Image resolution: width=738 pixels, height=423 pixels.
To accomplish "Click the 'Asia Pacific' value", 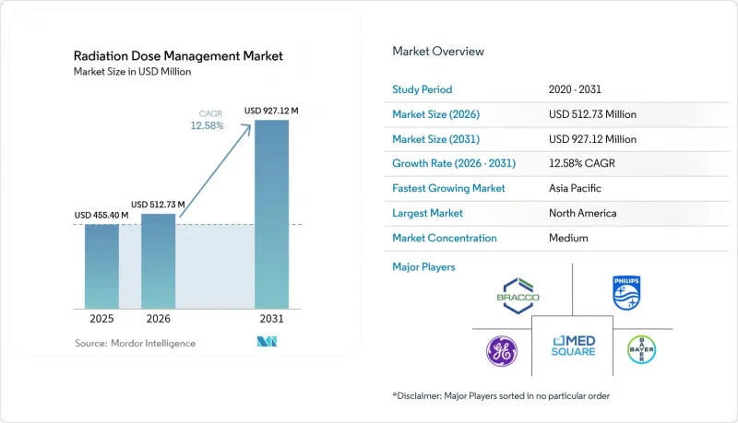I will (x=575, y=188).
